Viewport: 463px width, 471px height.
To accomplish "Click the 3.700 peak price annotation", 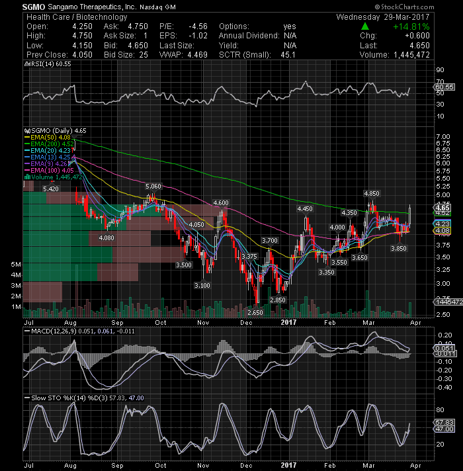I will [270, 241].
